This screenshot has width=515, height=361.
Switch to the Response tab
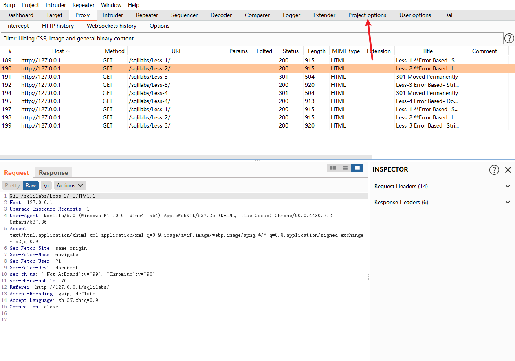pos(53,172)
